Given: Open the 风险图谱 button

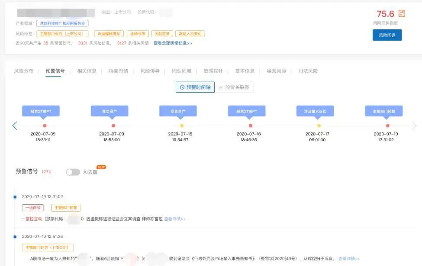Looking at the screenshot, I should pyautogui.click(x=387, y=35).
